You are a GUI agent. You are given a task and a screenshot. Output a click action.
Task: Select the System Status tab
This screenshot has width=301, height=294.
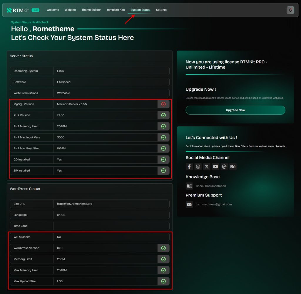[x=140, y=10]
